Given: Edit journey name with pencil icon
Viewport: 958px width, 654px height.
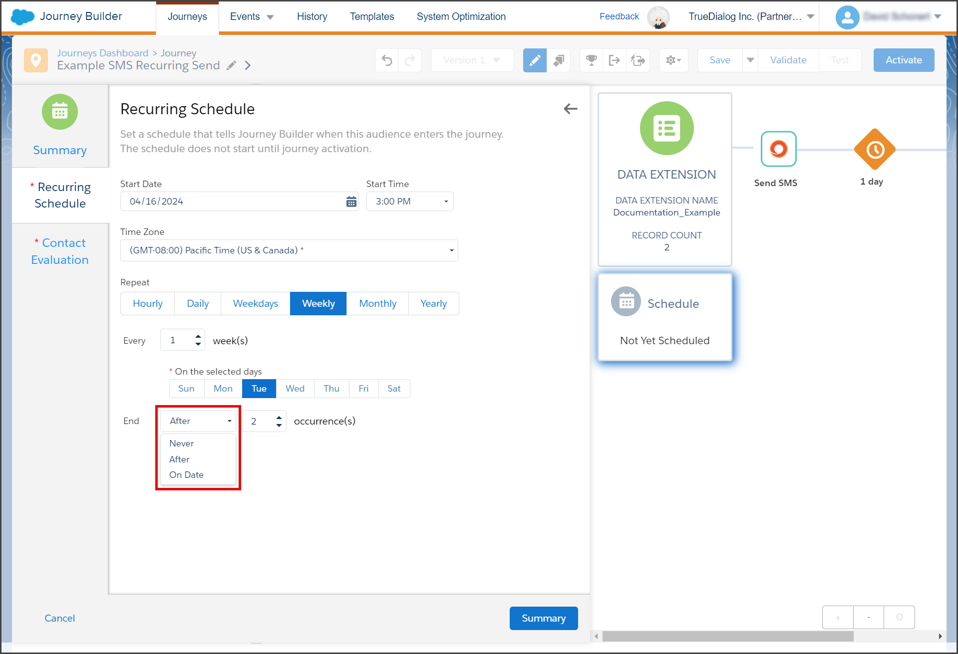Looking at the screenshot, I should coord(231,65).
